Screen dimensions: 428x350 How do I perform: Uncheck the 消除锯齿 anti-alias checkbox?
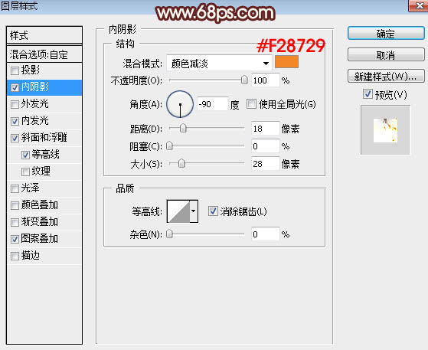coord(213,211)
